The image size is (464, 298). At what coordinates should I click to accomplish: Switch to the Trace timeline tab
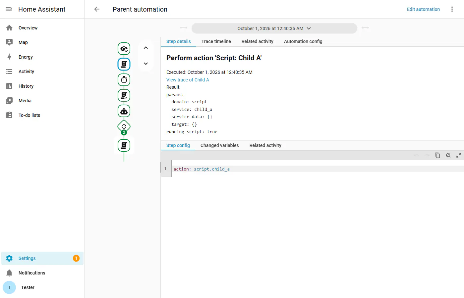216,41
